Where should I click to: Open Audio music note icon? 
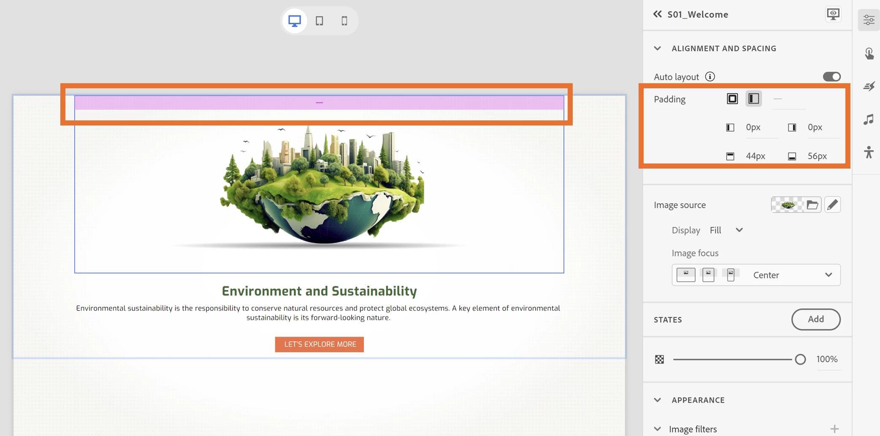tap(869, 119)
